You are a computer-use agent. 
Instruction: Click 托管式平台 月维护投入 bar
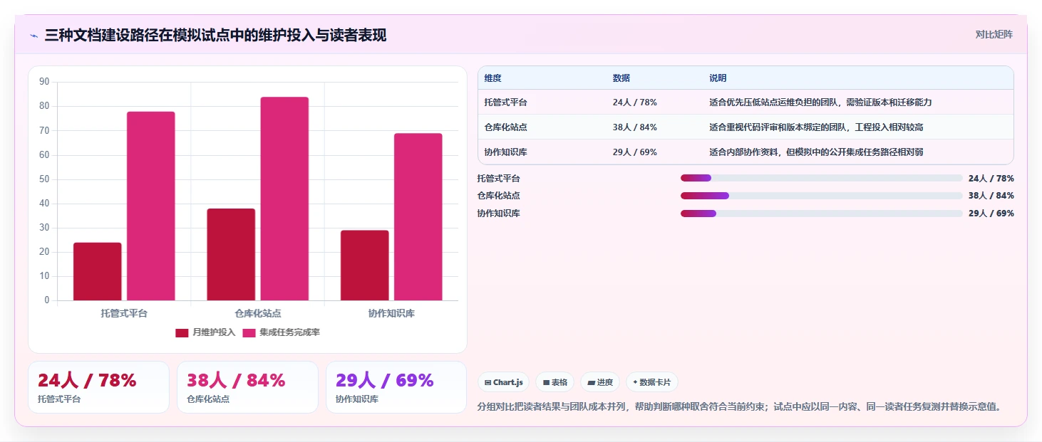[x=97, y=272]
